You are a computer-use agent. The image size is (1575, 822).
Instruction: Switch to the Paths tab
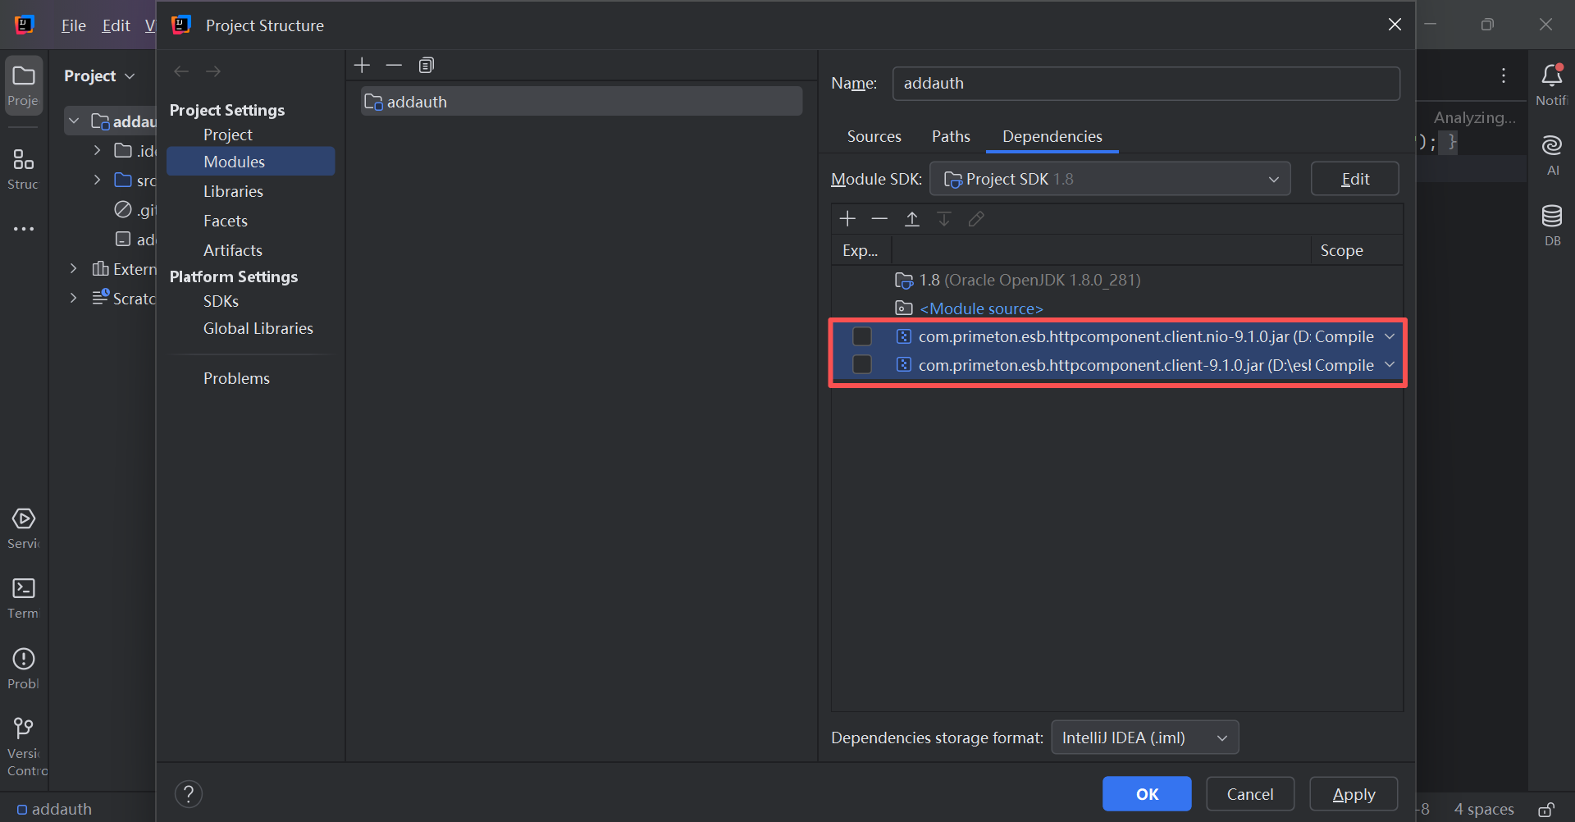pyautogui.click(x=951, y=137)
